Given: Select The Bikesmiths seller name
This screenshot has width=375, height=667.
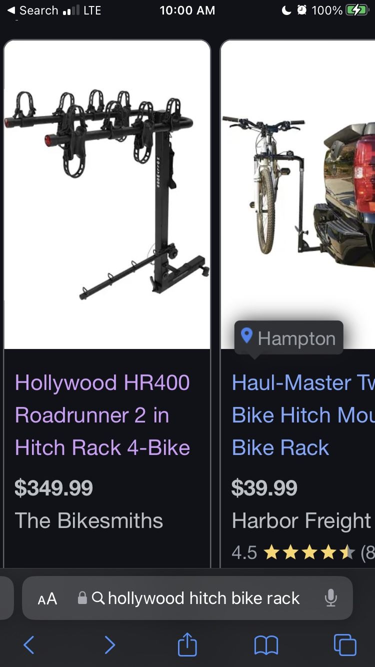Looking at the screenshot, I should 89,520.
